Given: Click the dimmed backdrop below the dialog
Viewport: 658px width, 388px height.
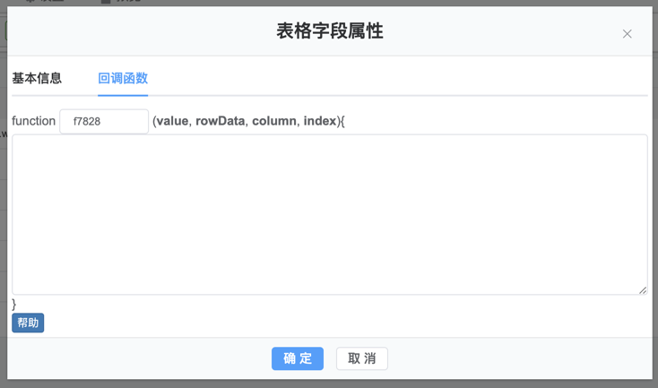Looking at the screenshot, I should [x=329, y=384].
